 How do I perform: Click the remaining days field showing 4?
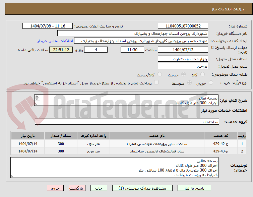coord(96,50)
